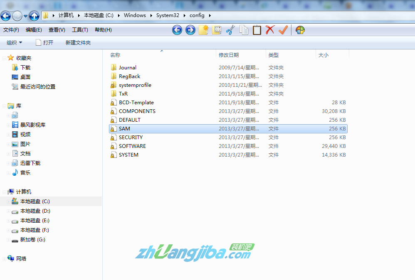
Task: Click the 打开 button
Action: pyautogui.click(x=44, y=43)
